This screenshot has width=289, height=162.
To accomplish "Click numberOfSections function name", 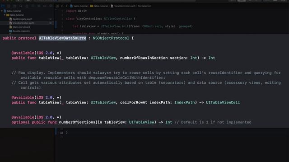I will point(77,122).
